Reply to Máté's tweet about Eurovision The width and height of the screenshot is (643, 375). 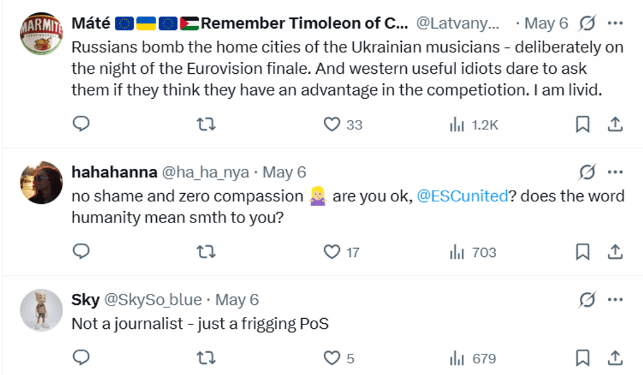(x=82, y=124)
